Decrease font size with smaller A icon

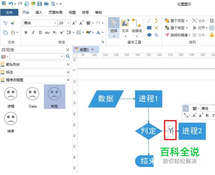coord(81,23)
